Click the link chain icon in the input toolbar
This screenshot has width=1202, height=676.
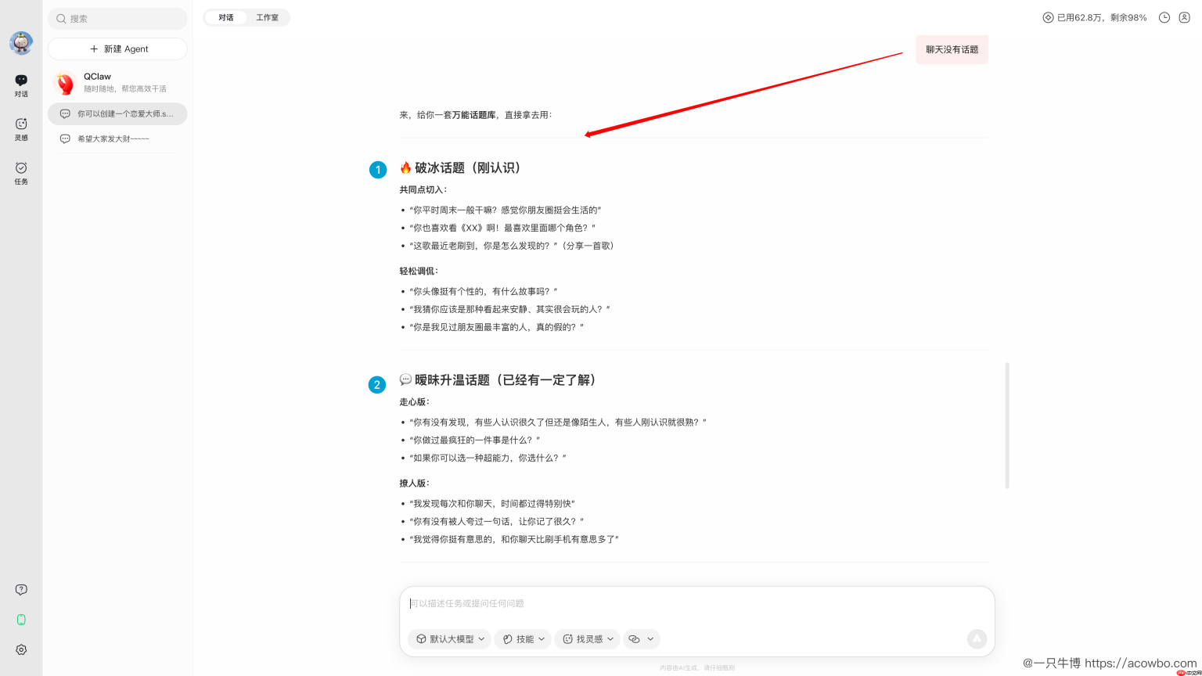634,639
